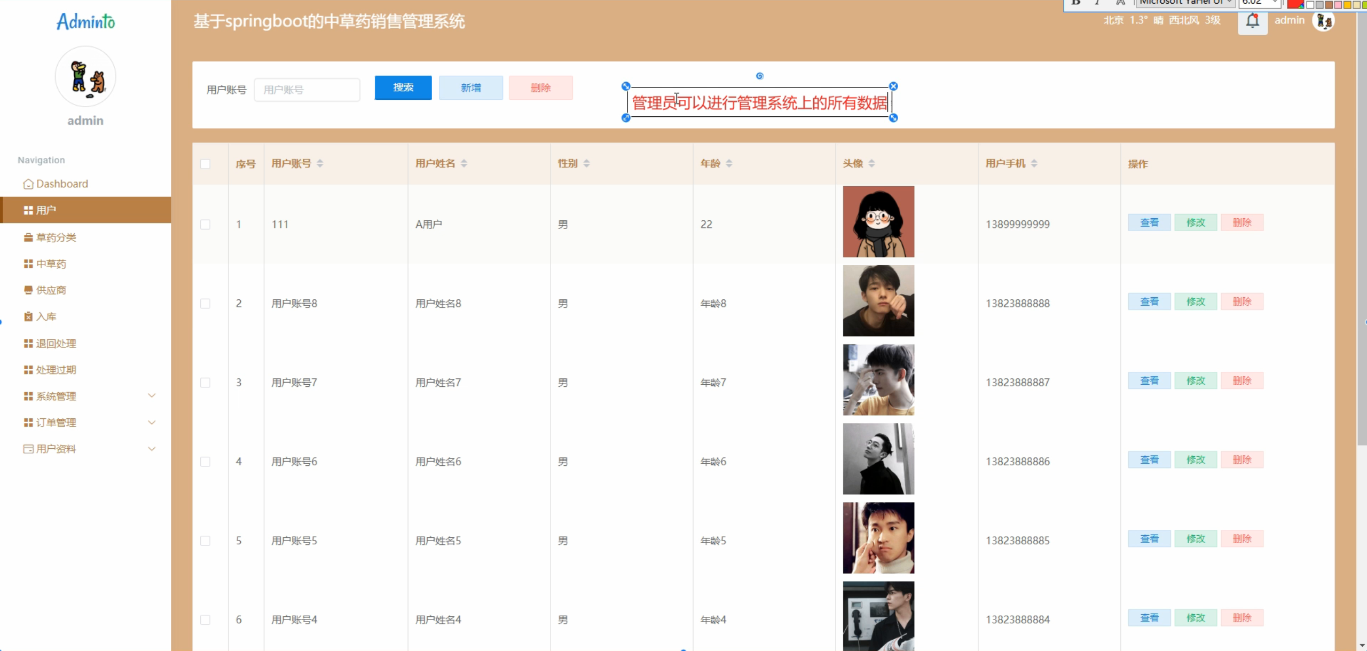Open the 退回处理 menu item
Viewport: 1367px width, 651px height.
(56, 344)
